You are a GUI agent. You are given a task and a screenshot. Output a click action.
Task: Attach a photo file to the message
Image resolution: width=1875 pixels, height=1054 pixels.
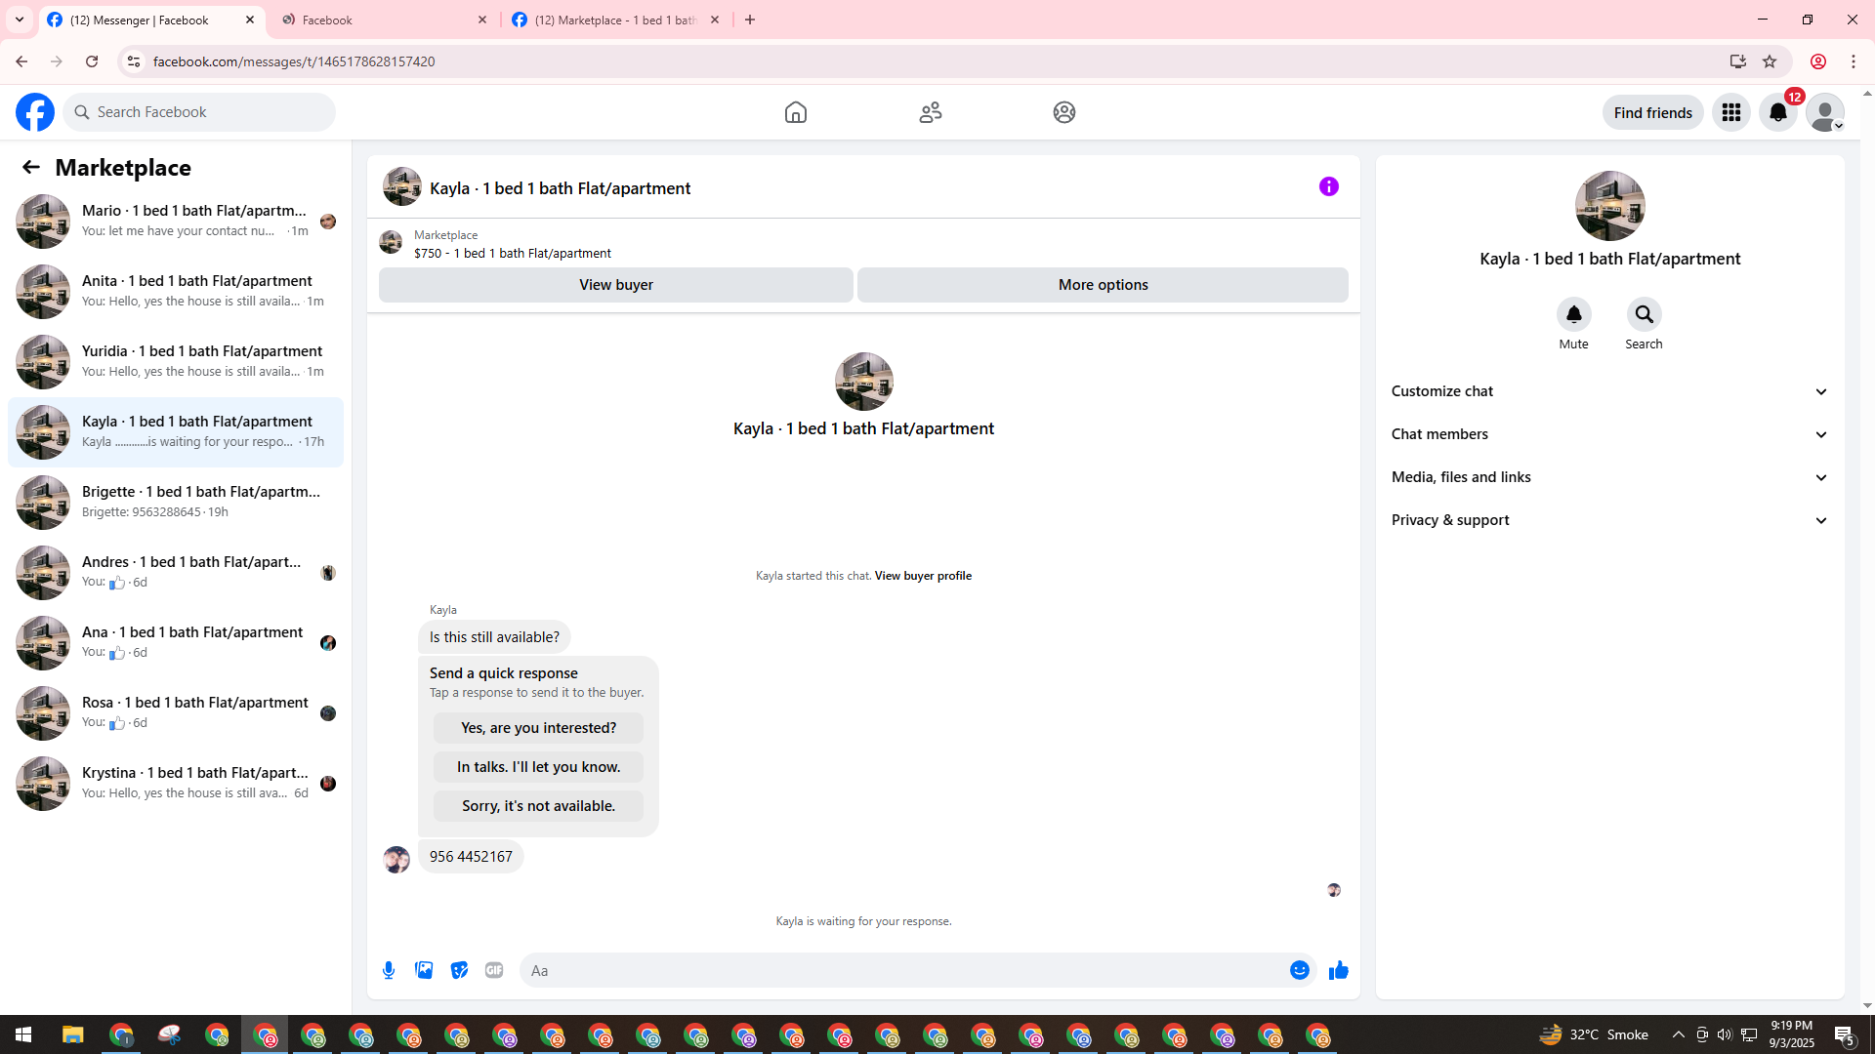pos(424,970)
